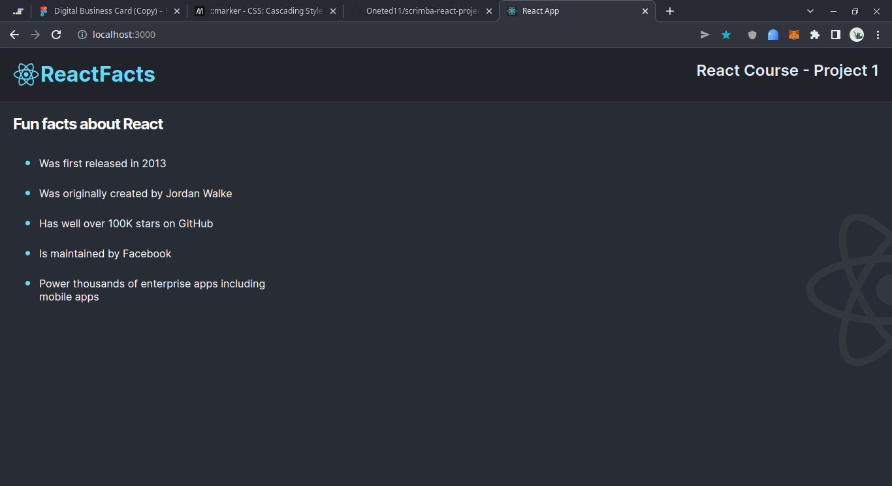
Task: Reload the localhost:3000 page
Action: pyautogui.click(x=56, y=35)
